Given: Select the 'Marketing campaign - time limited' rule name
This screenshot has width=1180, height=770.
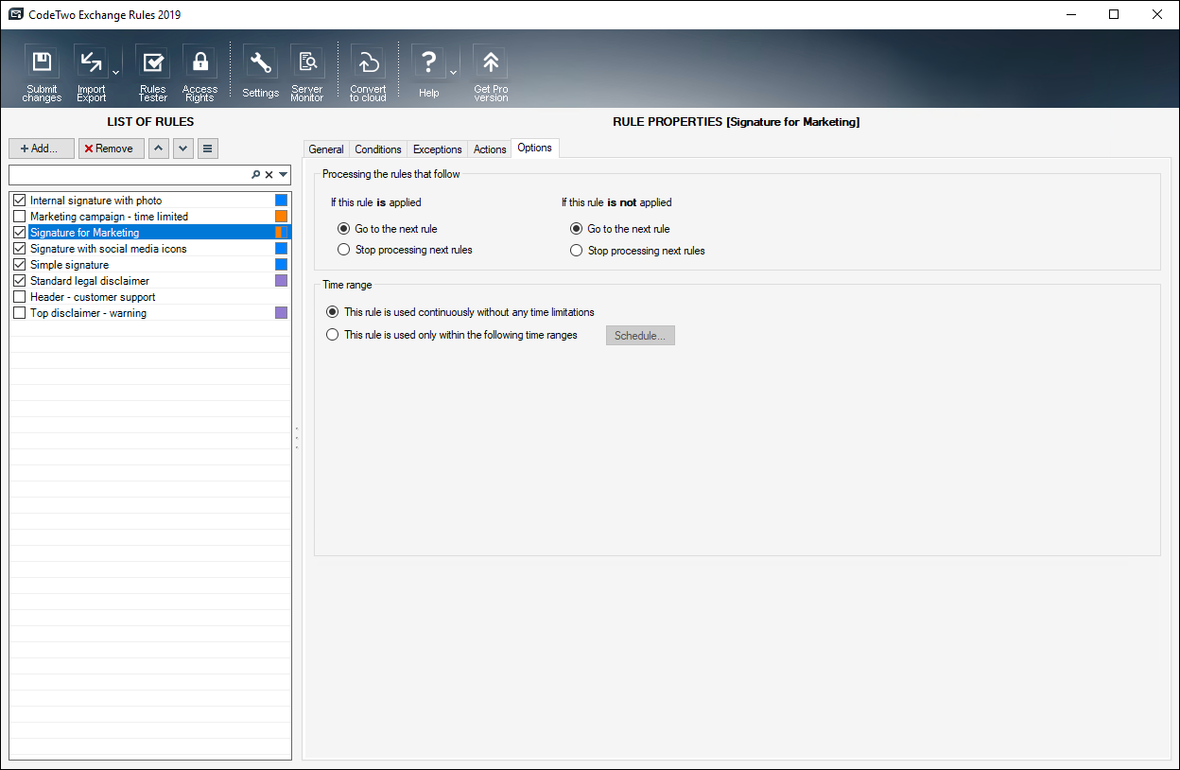Looking at the screenshot, I should (110, 217).
